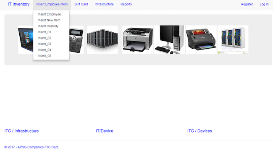Go to the Log in page
The image size is (273, 151).
[264, 4]
